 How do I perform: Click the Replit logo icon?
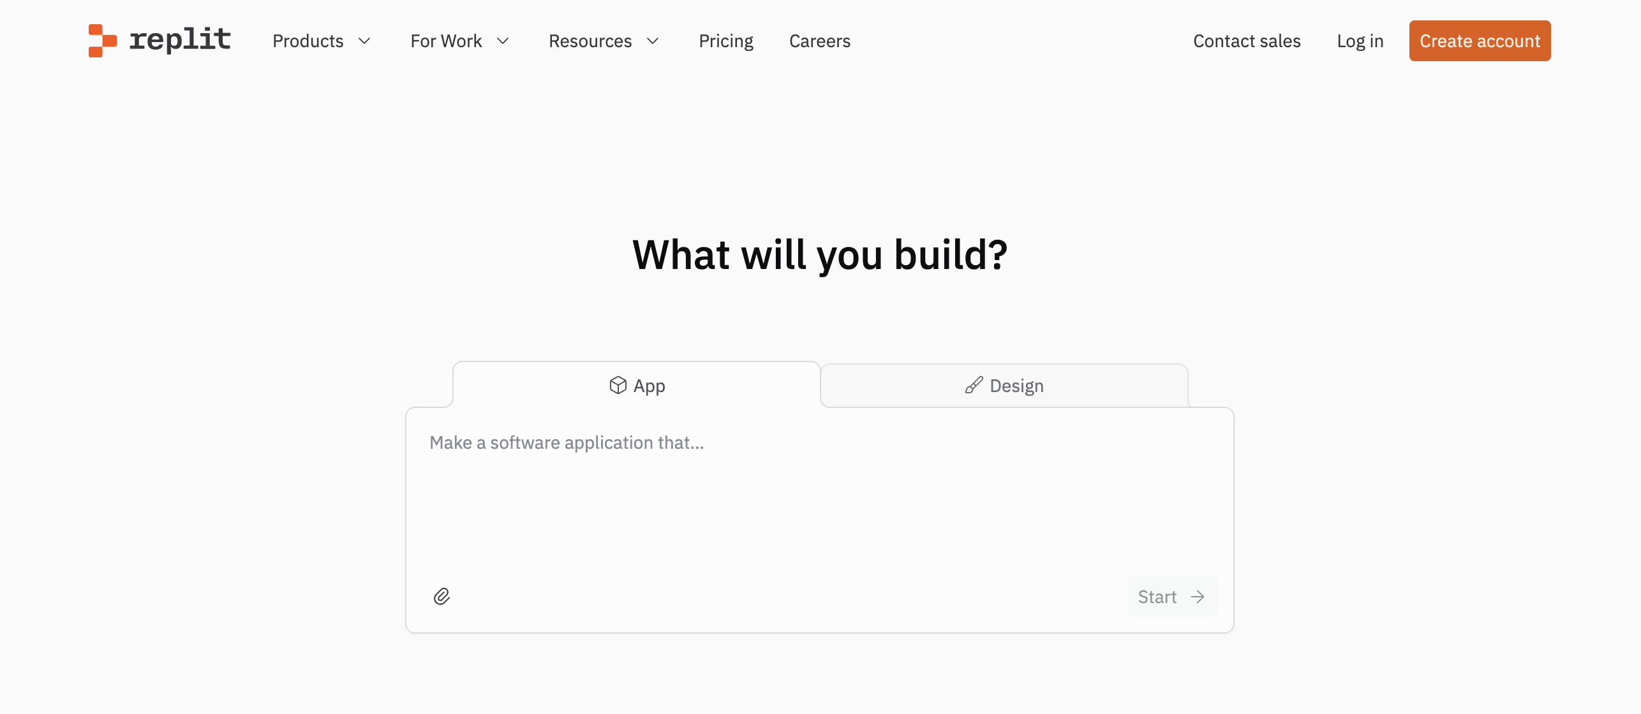pyautogui.click(x=102, y=41)
